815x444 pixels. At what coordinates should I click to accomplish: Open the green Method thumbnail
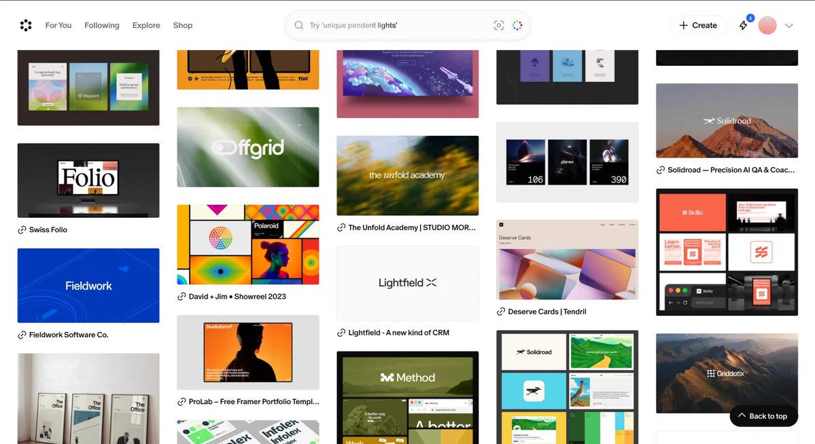[408, 398]
